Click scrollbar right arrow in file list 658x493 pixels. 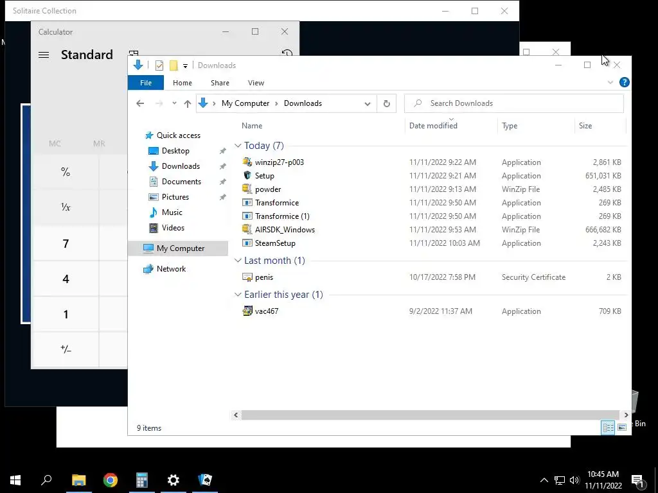[x=626, y=415]
